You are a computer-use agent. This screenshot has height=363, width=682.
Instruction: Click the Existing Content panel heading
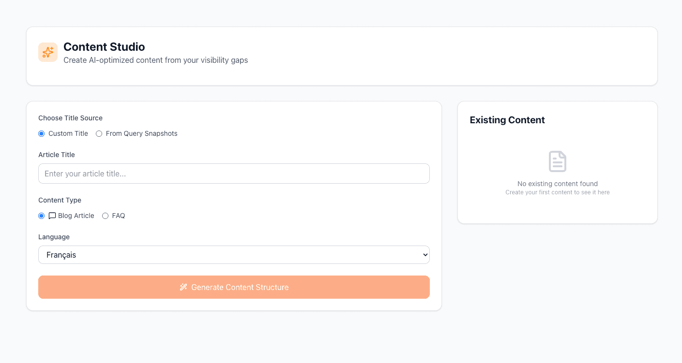click(507, 120)
